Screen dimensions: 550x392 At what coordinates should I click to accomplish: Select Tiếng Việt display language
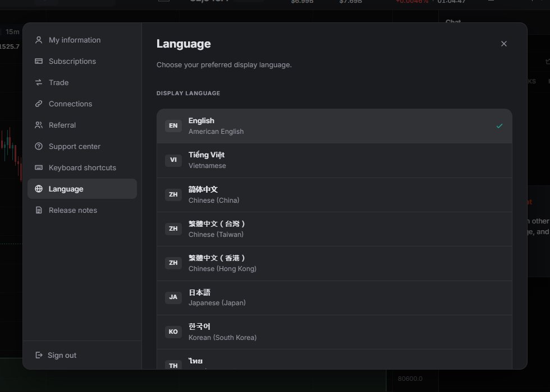(x=334, y=160)
